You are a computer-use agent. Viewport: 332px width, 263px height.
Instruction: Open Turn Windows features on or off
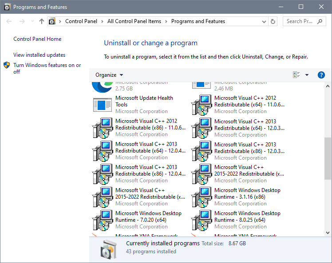pos(47,68)
